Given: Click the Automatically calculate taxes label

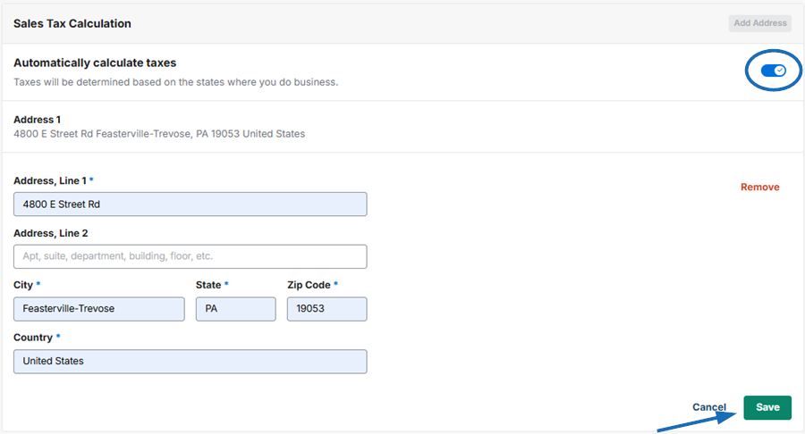Looking at the screenshot, I should click(x=95, y=63).
